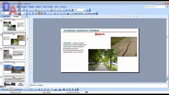Toggle italic formatting (К)

pyautogui.click(x=30, y=13)
